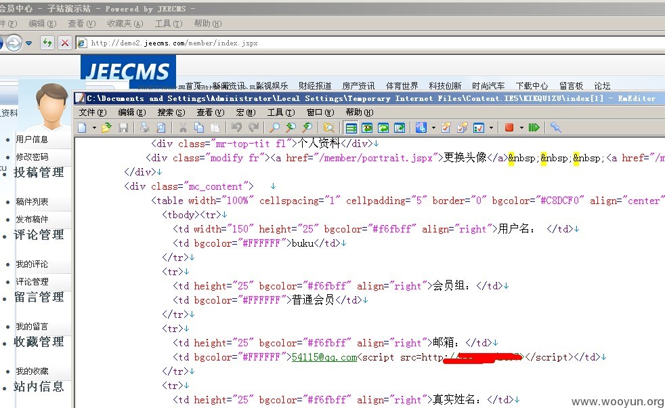The width and height of the screenshot is (665, 408).
Task: Click the Find Previous icon
Action: 307,128
